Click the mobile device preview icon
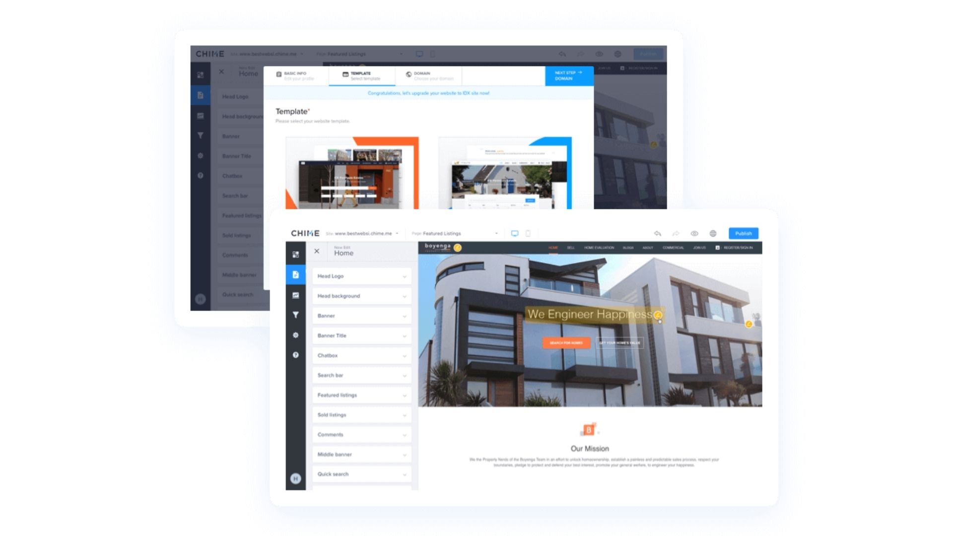 click(529, 233)
